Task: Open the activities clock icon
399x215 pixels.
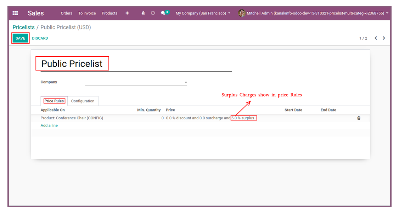Action: 153,13
